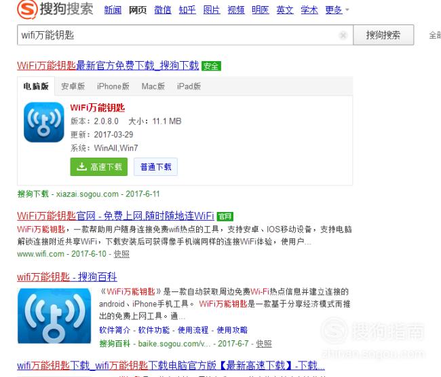
Task: Click the green 安全 badge
Action: pyautogui.click(x=211, y=66)
